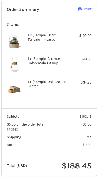This screenshot has width=98, height=177.
Task: Click the Order Summary heading
Action: tap(23, 9)
